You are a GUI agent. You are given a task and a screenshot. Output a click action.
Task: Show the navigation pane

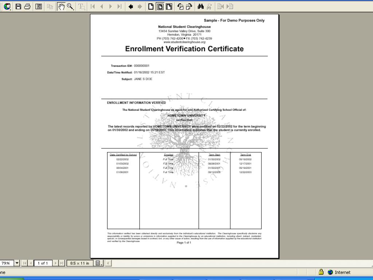tap(39, 7)
